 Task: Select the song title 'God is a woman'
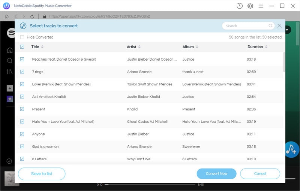tap(45, 146)
